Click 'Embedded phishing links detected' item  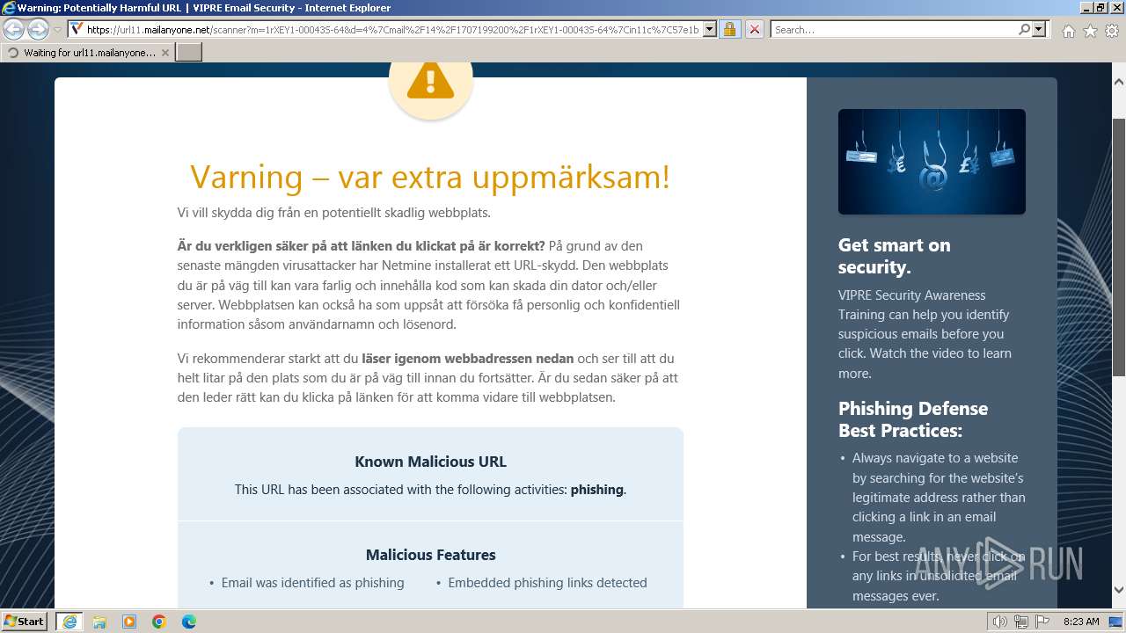(x=547, y=583)
